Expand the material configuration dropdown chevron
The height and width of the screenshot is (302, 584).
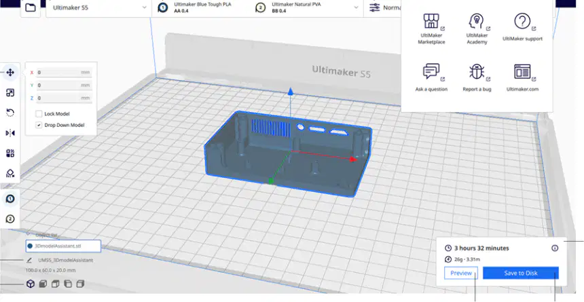(x=356, y=7)
